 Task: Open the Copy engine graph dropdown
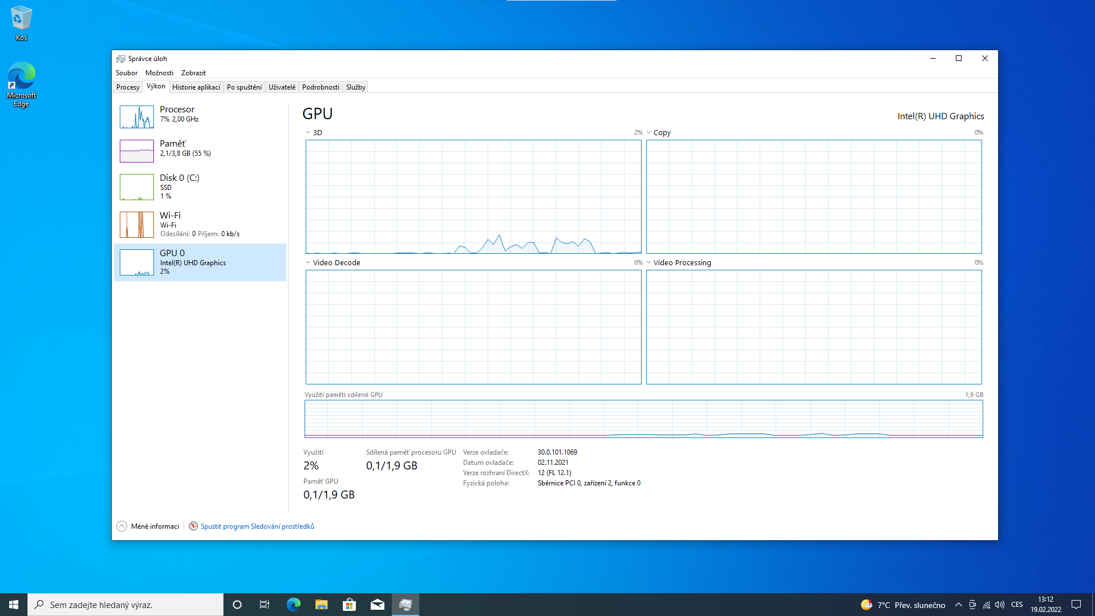(x=649, y=132)
